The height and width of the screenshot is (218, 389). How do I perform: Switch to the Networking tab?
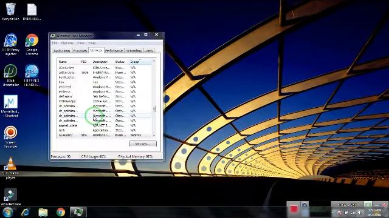(134, 51)
